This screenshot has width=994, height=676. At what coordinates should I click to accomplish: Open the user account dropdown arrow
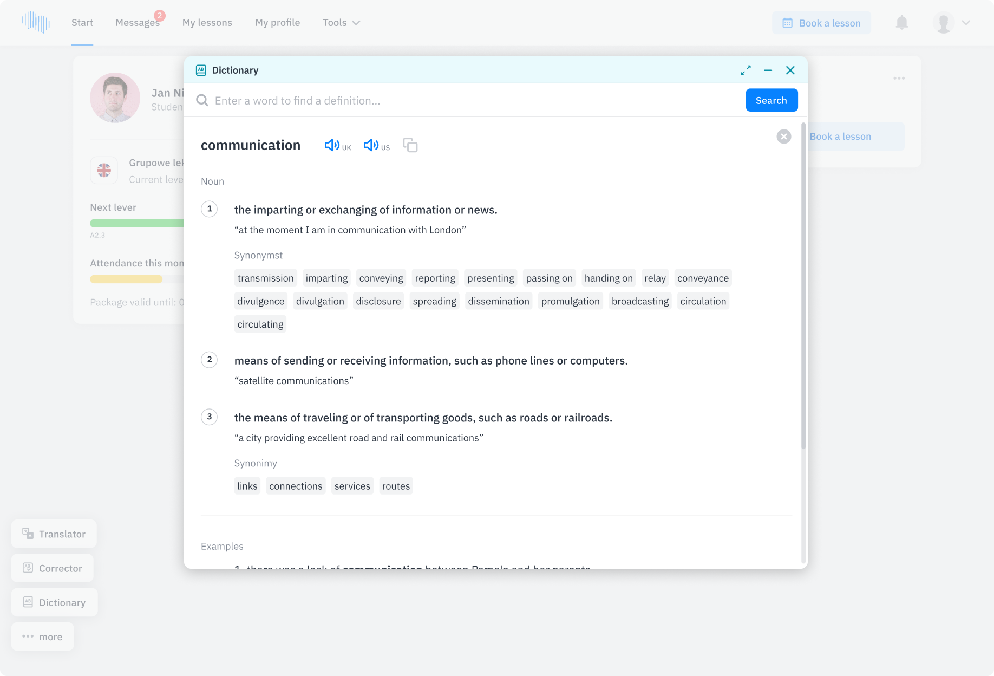tap(966, 23)
